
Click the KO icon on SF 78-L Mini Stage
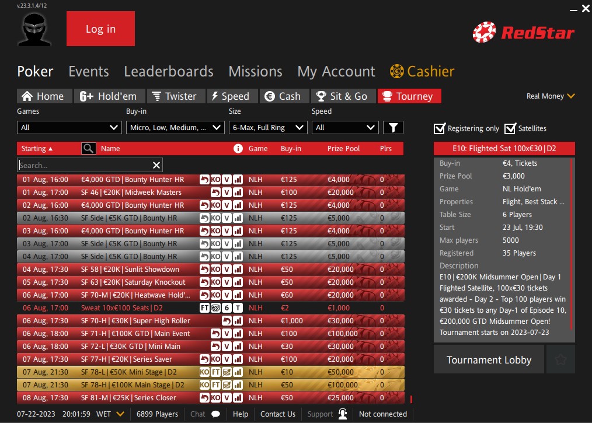(204, 372)
